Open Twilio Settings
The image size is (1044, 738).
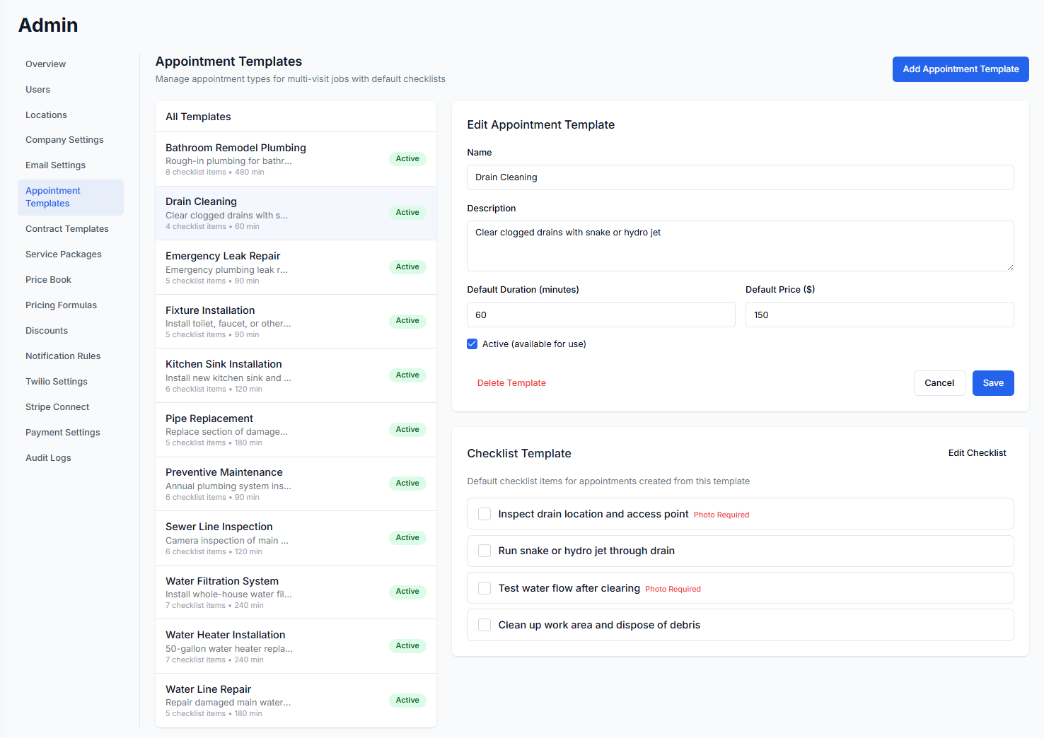(x=71, y=382)
